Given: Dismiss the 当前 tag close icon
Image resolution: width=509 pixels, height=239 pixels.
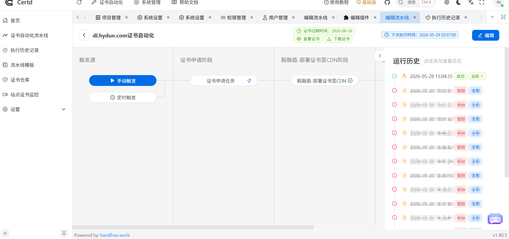Looking at the screenshot, I should point(482,76).
